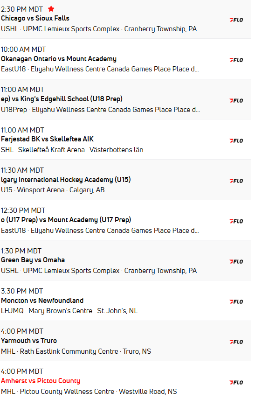
Task: Open highlighted Amherst vs Pictou County link
Action: click(41, 381)
